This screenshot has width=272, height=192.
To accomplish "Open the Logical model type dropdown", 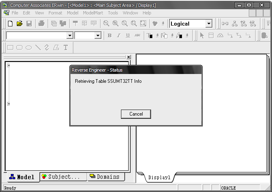I will (209, 24).
